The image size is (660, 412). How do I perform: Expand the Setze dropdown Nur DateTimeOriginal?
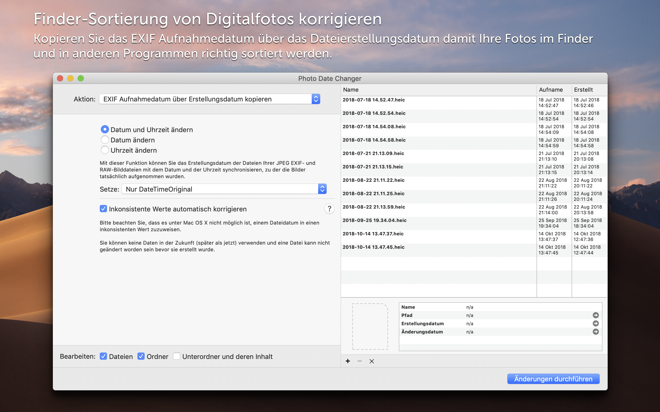pyautogui.click(x=224, y=189)
